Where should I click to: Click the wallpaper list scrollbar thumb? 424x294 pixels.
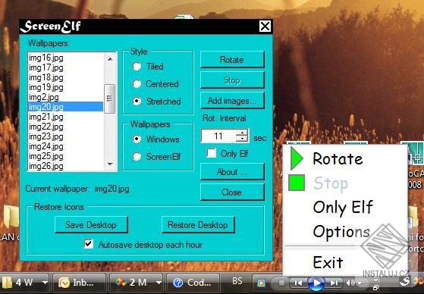coord(110,99)
